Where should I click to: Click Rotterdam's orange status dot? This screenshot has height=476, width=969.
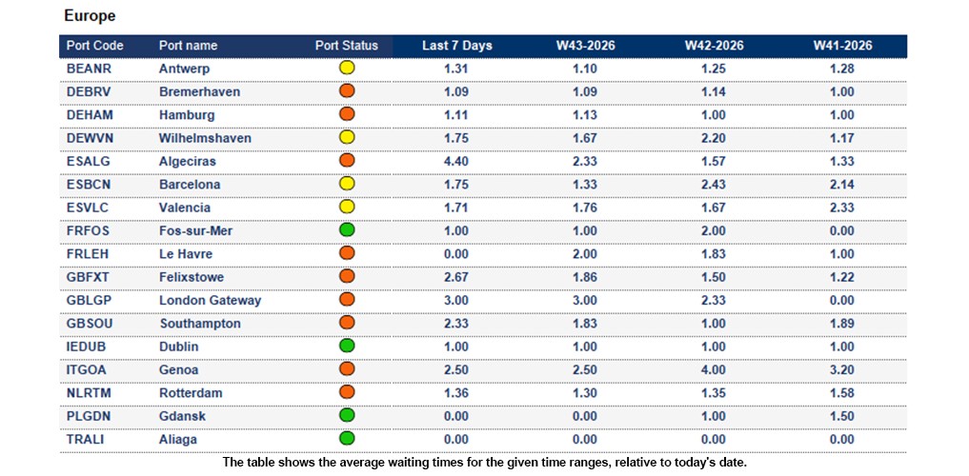tap(347, 392)
